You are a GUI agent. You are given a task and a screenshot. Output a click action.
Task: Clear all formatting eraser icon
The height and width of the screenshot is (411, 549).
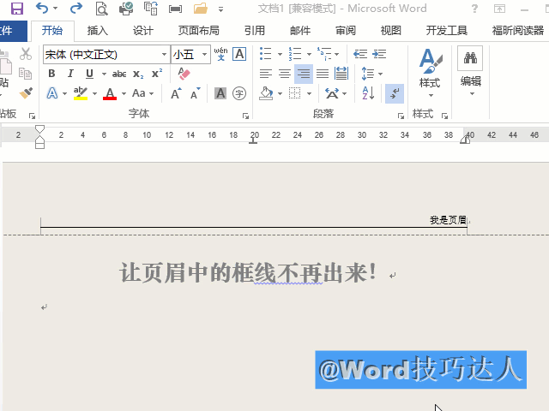point(184,74)
